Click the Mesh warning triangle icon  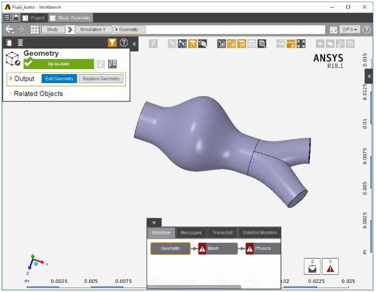[x=202, y=249]
